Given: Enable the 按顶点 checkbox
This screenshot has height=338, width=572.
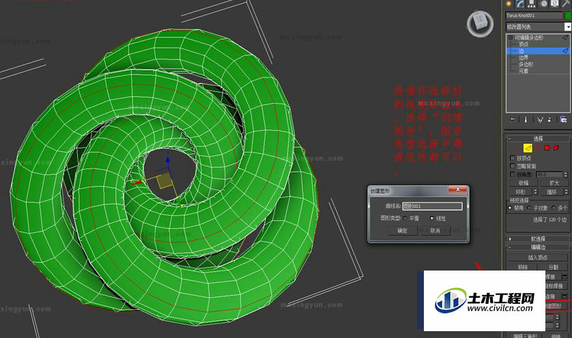Looking at the screenshot, I should click(513, 158).
